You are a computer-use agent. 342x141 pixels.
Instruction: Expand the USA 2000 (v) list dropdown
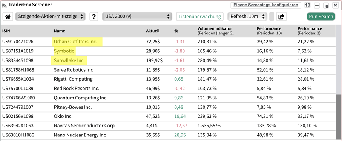137,16
